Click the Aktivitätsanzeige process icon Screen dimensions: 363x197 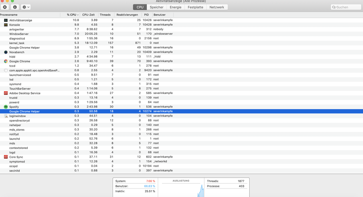pyautogui.click(x=6, y=20)
